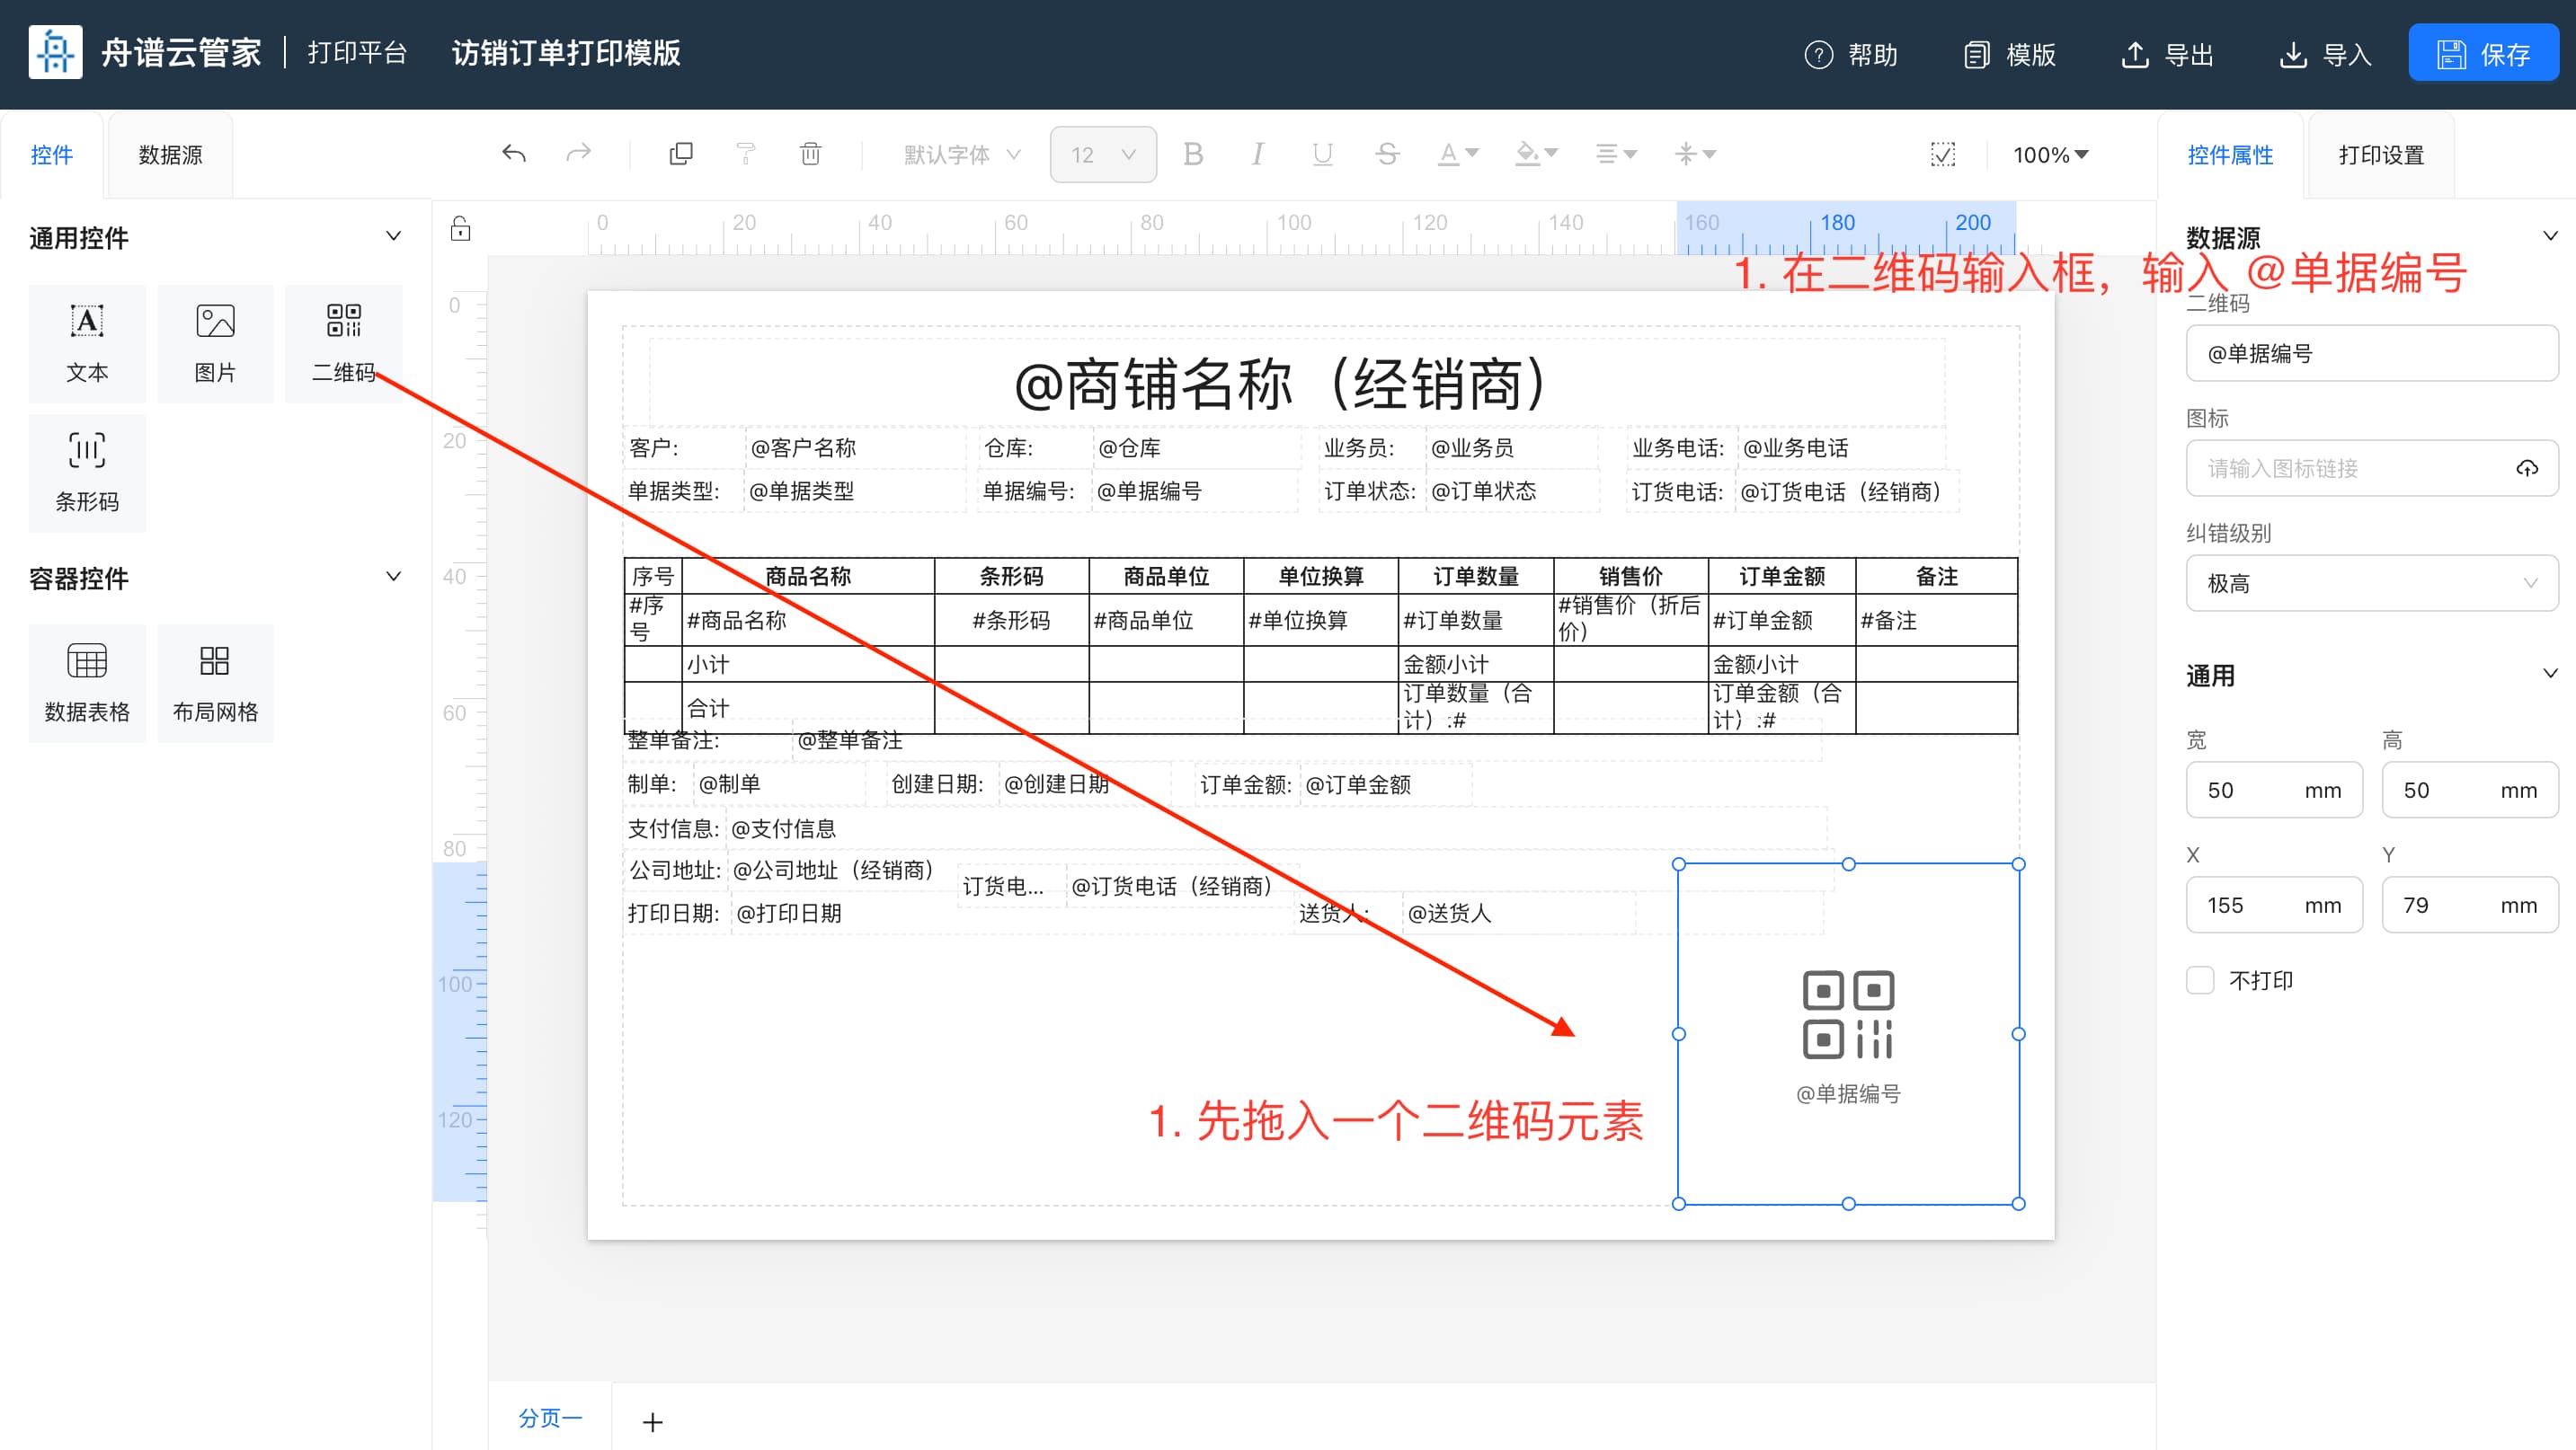Screen dimensions: 2576x1450
Task: Collapse the 数据源 properties section
Action: tap(2550, 237)
